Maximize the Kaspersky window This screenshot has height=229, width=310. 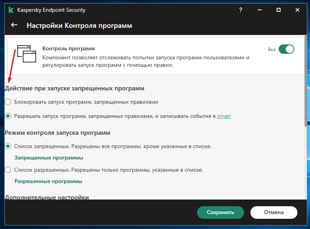tap(279, 9)
